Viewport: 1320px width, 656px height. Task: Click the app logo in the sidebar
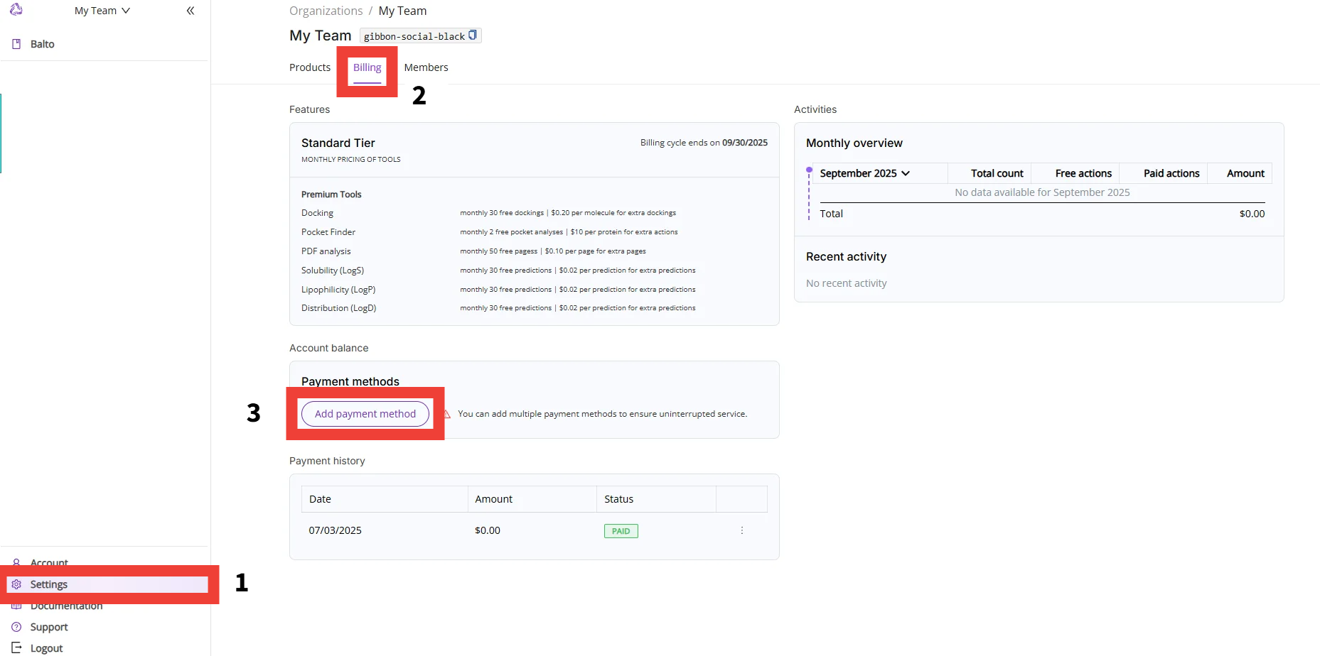[x=16, y=10]
